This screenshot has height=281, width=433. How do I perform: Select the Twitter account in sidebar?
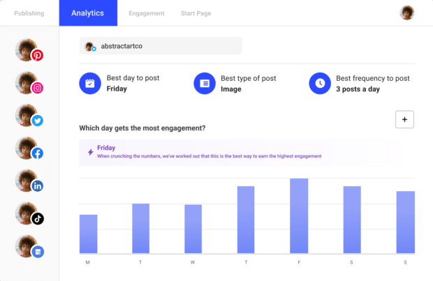[29, 116]
